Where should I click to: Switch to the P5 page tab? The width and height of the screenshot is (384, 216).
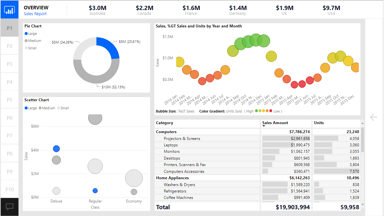(x=9, y=100)
